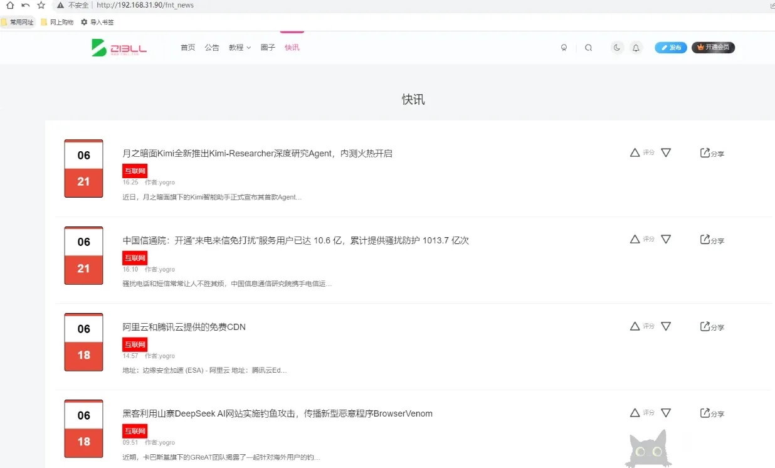Click the 开通会员 button
The width and height of the screenshot is (775, 468).
click(x=713, y=48)
